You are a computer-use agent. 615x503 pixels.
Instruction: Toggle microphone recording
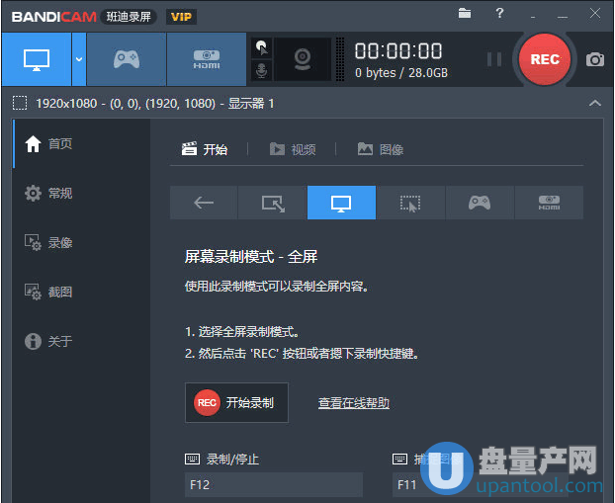click(261, 71)
